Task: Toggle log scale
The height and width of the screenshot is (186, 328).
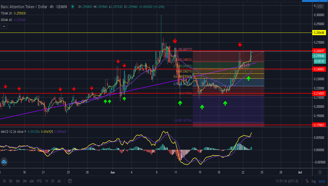Action: coord(313,181)
